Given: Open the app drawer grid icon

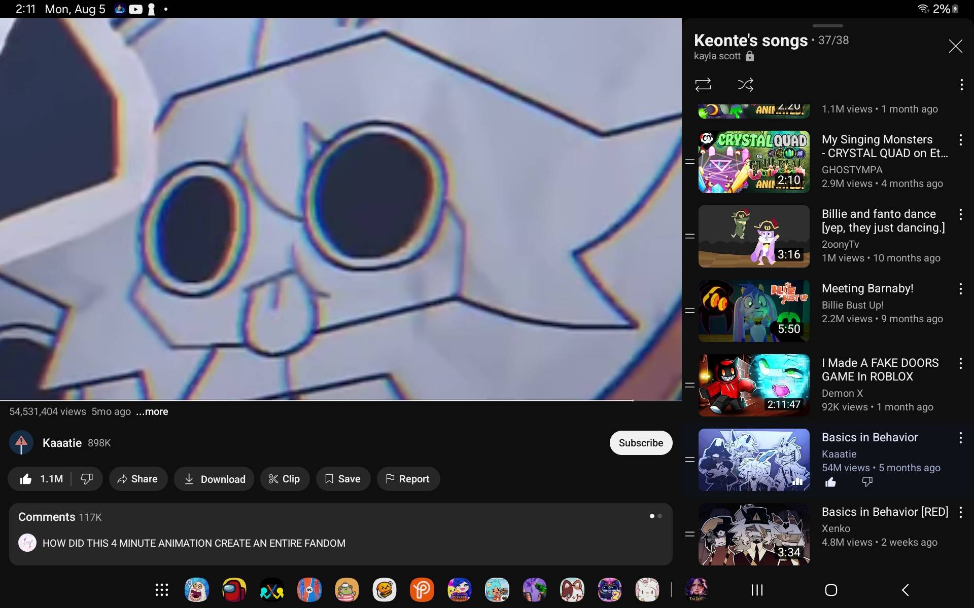Looking at the screenshot, I should pyautogui.click(x=161, y=590).
